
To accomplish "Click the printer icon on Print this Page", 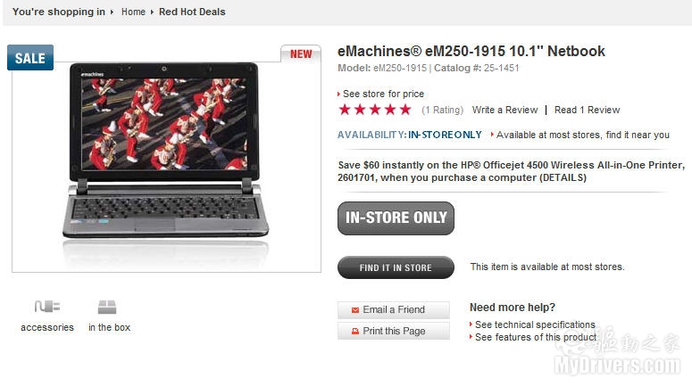I will click(354, 332).
